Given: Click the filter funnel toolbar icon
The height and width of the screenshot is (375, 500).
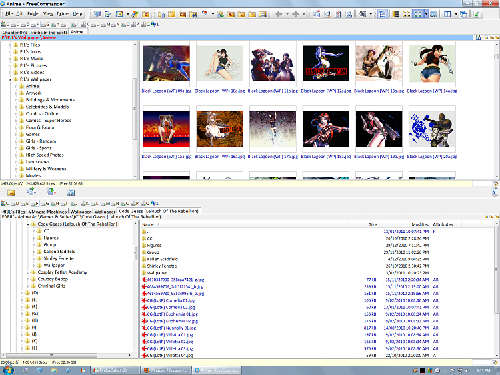Looking at the screenshot, I should (x=205, y=14).
